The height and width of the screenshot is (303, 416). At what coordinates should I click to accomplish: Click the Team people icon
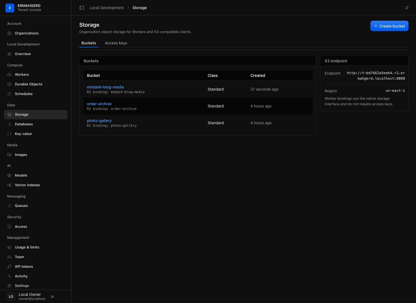[x=9, y=257]
